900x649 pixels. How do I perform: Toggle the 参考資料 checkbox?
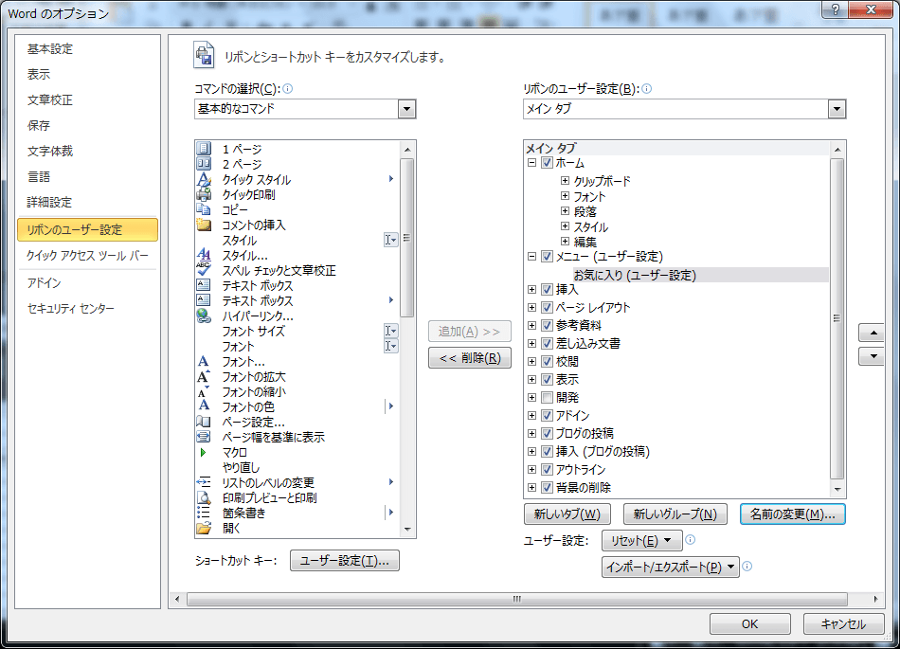point(547,325)
